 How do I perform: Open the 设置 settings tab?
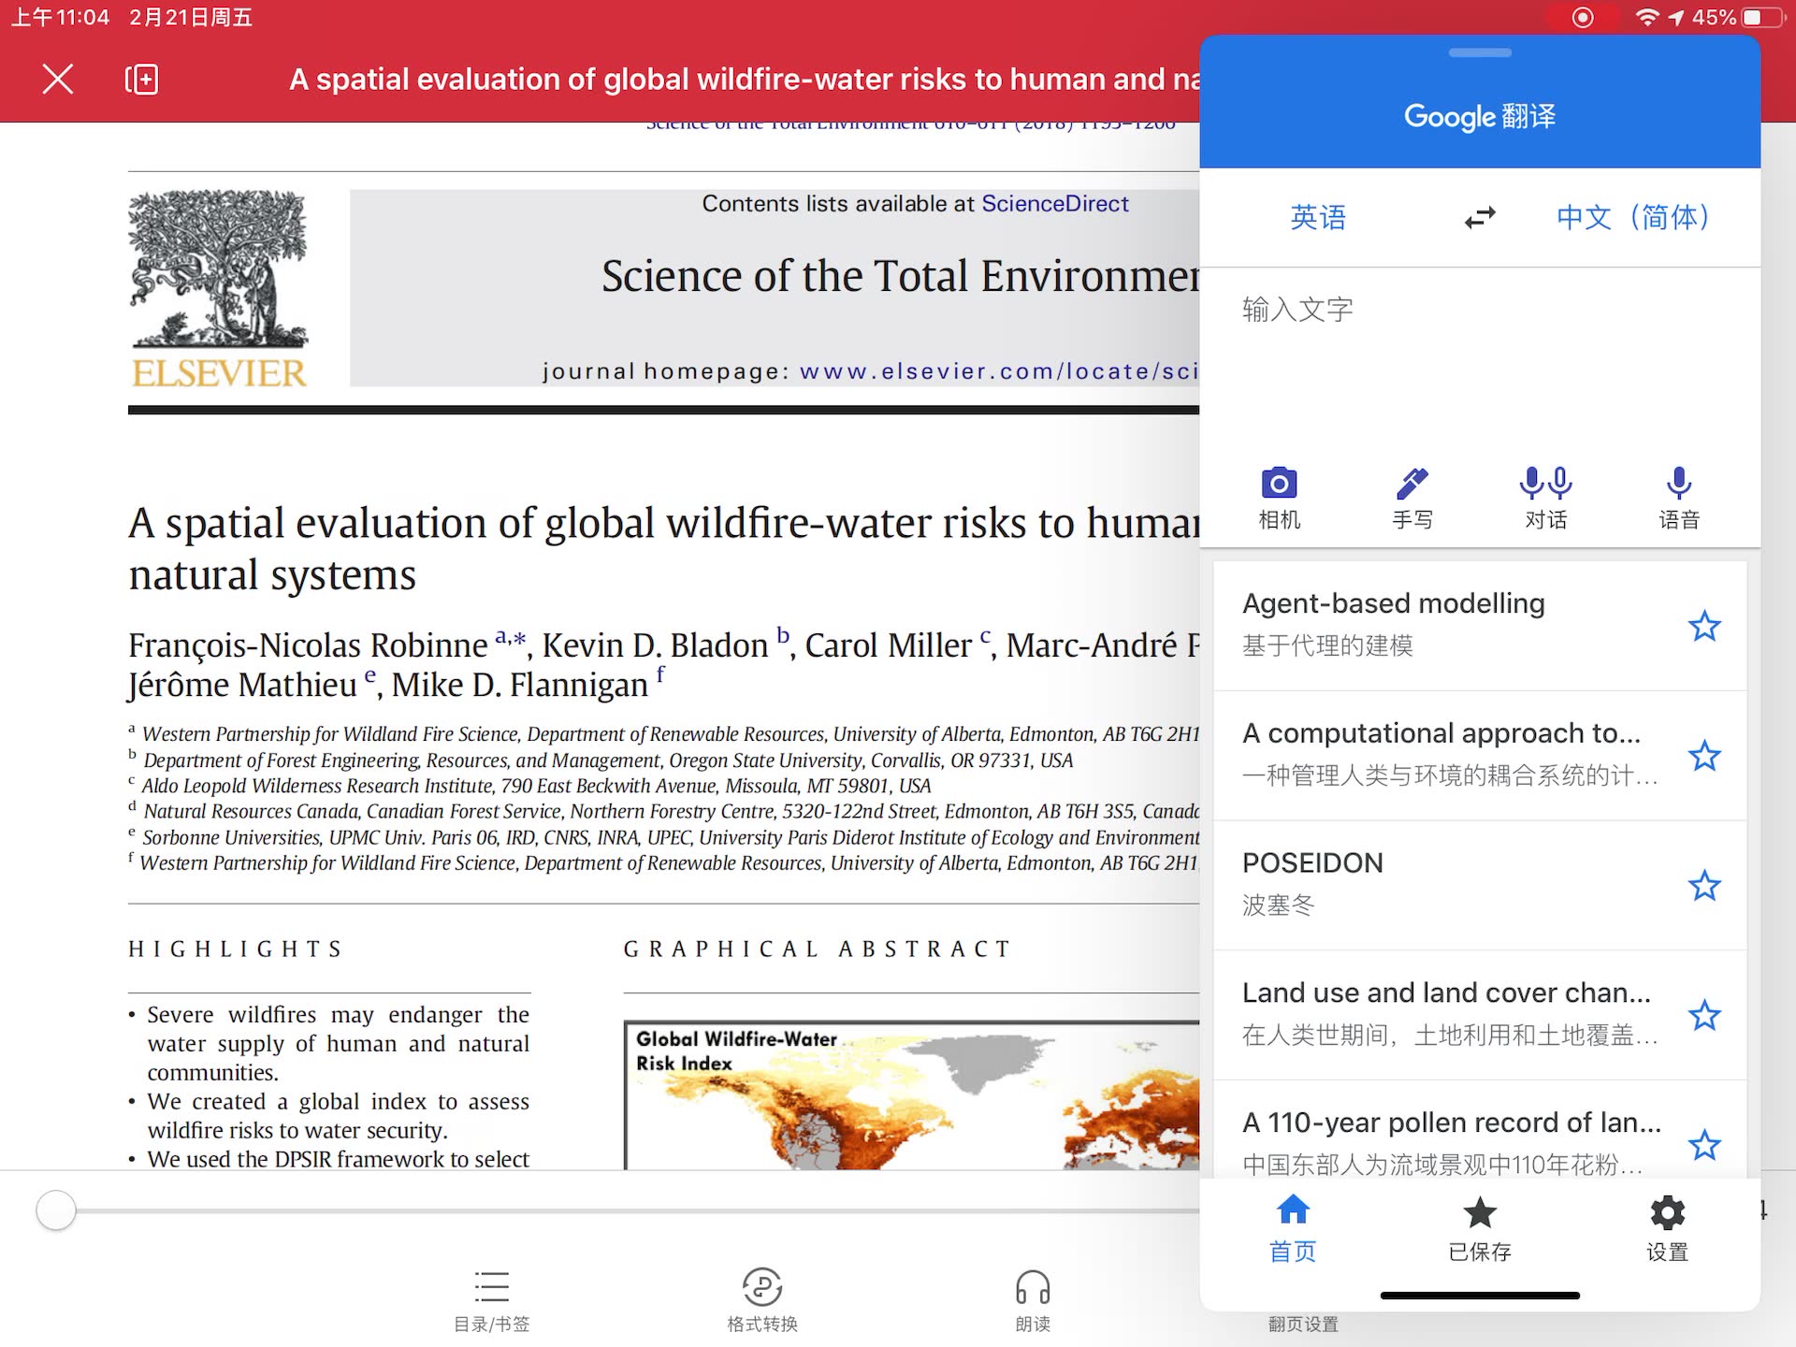1667,1227
